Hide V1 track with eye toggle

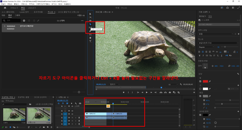[x=72, y=114]
